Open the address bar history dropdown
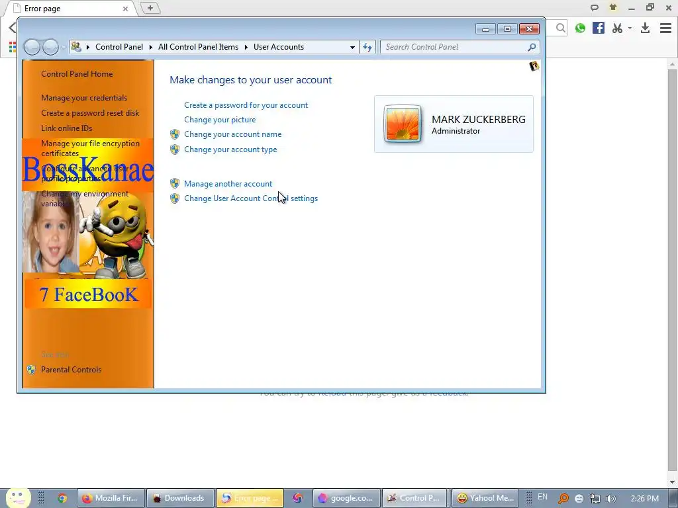The image size is (678, 508). (352, 47)
